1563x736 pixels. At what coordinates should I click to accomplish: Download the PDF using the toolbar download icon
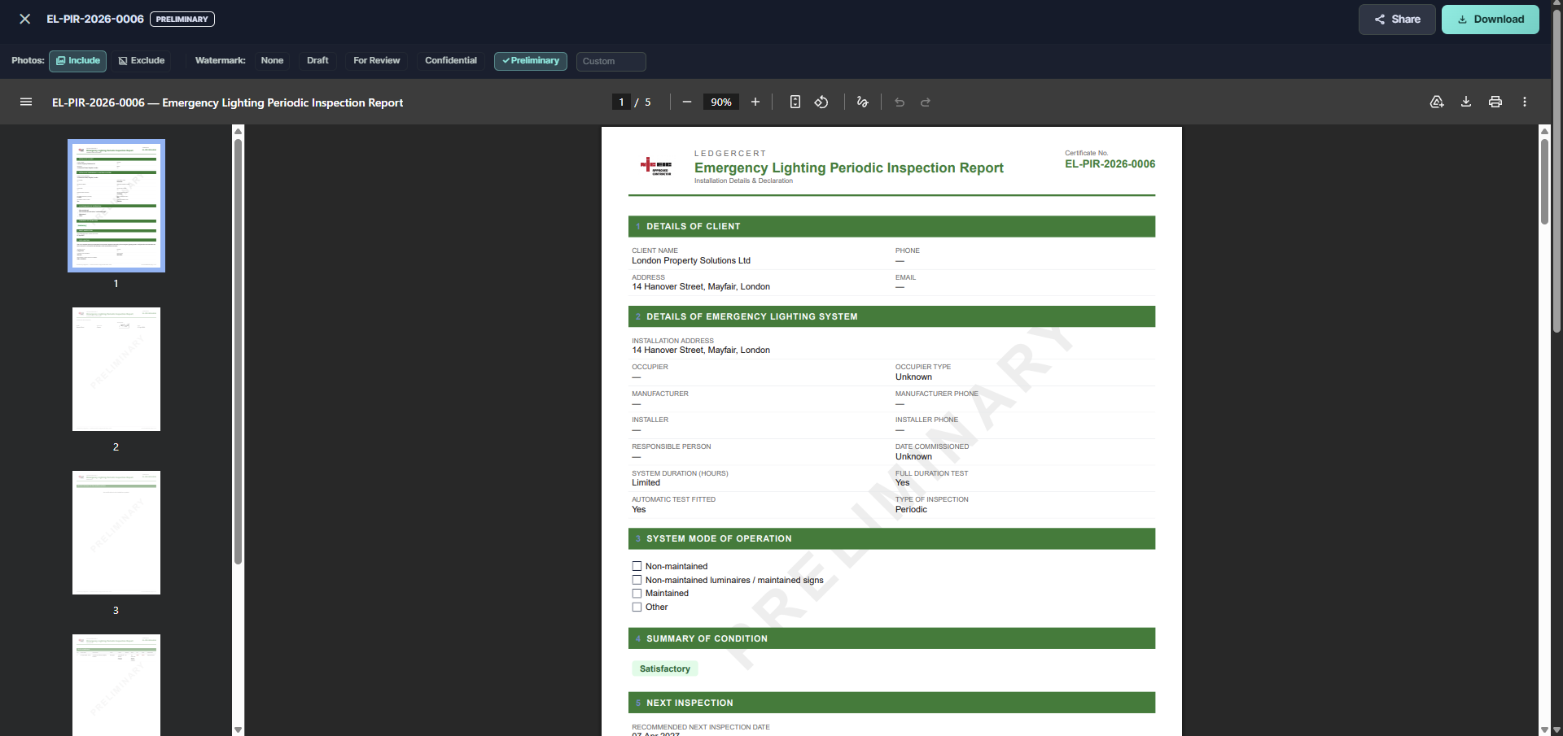pos(1465,102)
